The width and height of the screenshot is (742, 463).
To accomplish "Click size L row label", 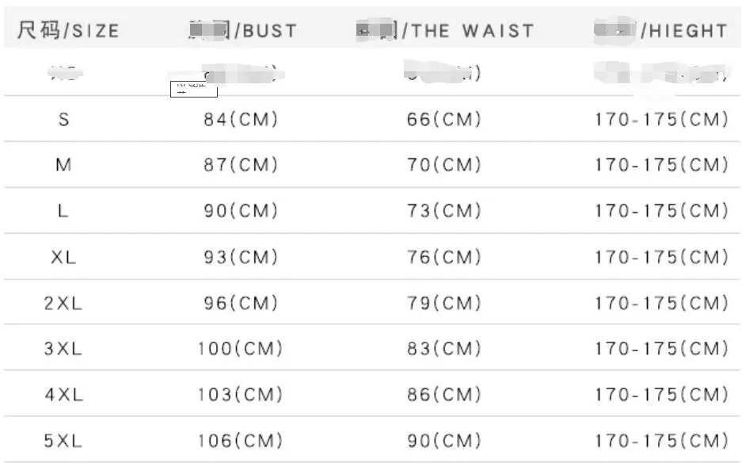I will (x=64, y=211).
